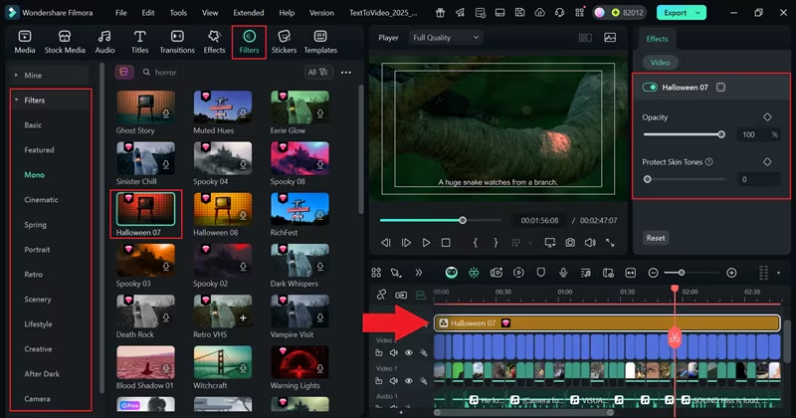Click the fullscreen expand icon in player
This screenshot has height=418, width=796.
(610, 243)
